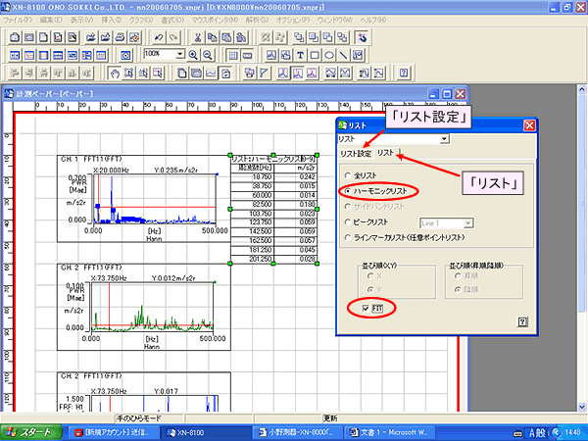
Task: Open the Line 1 dropdown
Action: 468,223
